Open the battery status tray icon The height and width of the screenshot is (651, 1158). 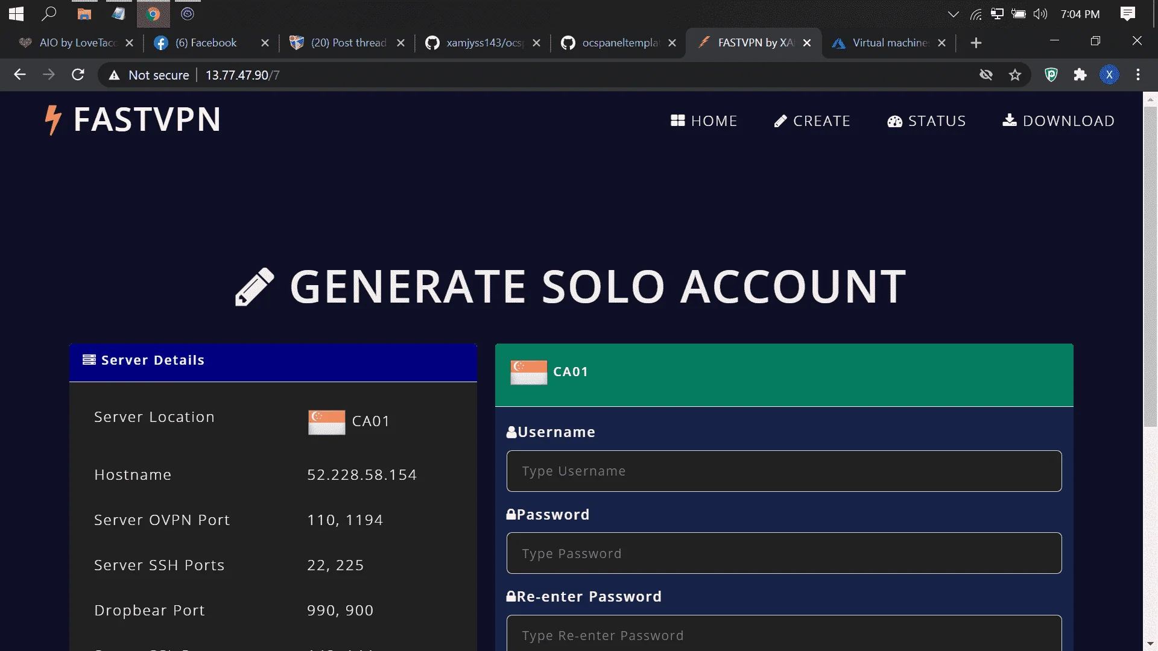point(1019,14)
